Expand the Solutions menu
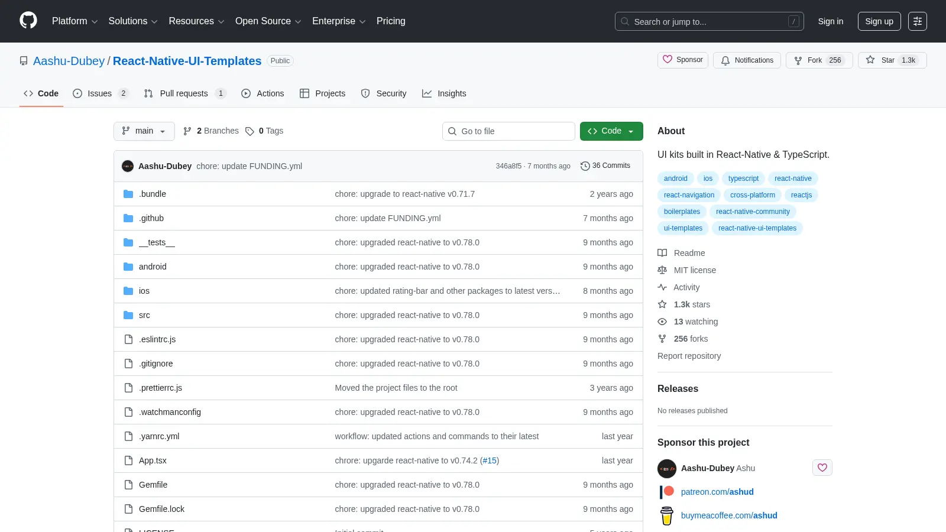Screen dimensions: 946x532 tap(133, 21)
